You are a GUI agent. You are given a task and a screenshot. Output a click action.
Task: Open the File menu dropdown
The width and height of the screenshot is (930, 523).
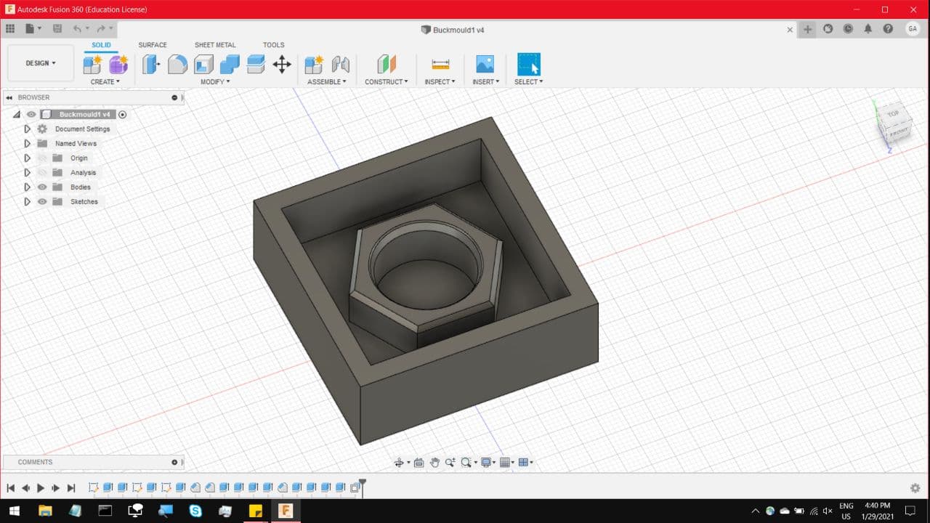point(33,29)
